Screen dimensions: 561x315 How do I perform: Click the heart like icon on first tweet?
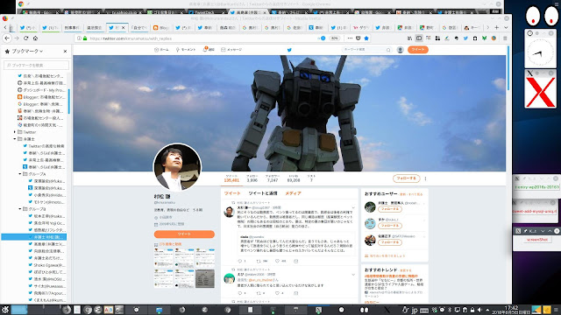click(277, 261)
